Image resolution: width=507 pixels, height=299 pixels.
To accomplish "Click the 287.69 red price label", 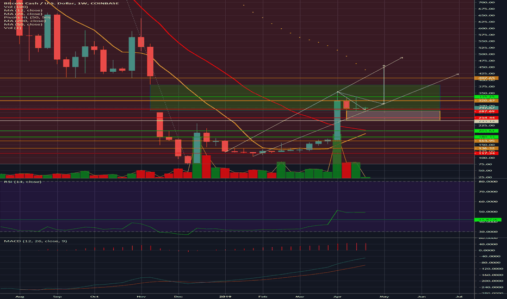I will (486, 111).
